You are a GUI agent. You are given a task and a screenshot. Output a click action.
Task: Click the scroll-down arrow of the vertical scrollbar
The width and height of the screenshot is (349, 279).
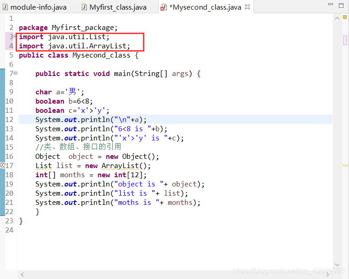point(337,265)
